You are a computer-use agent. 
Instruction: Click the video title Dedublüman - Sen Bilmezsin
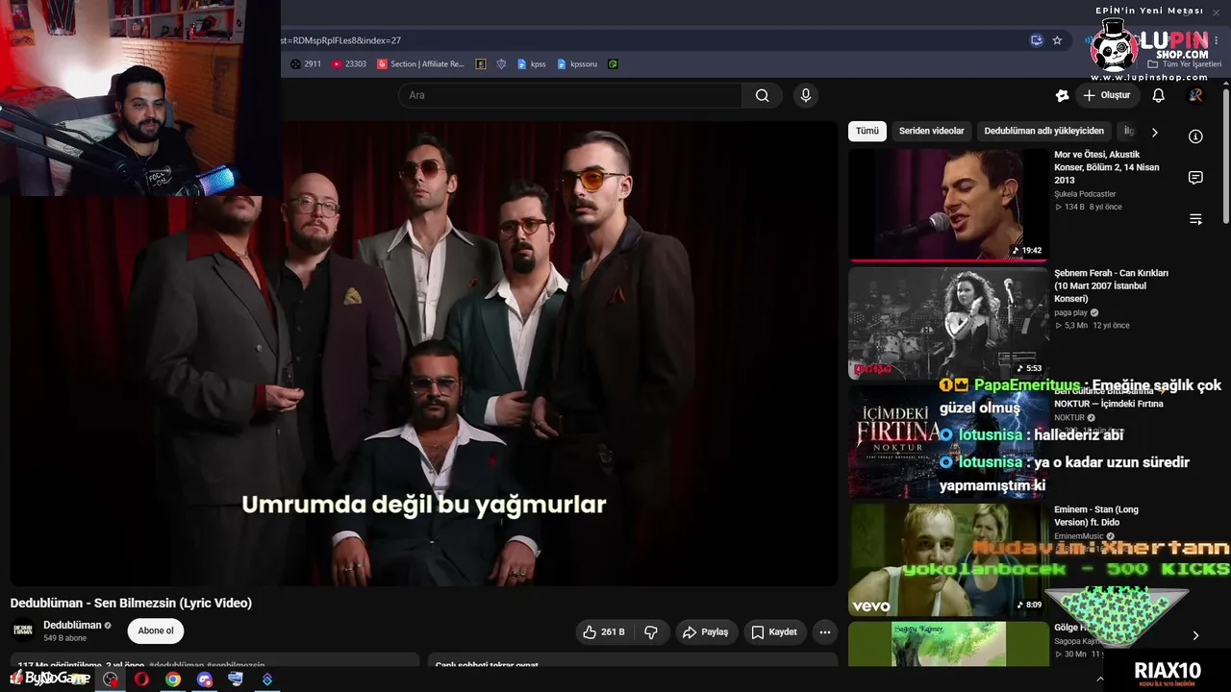pos(131,603)
